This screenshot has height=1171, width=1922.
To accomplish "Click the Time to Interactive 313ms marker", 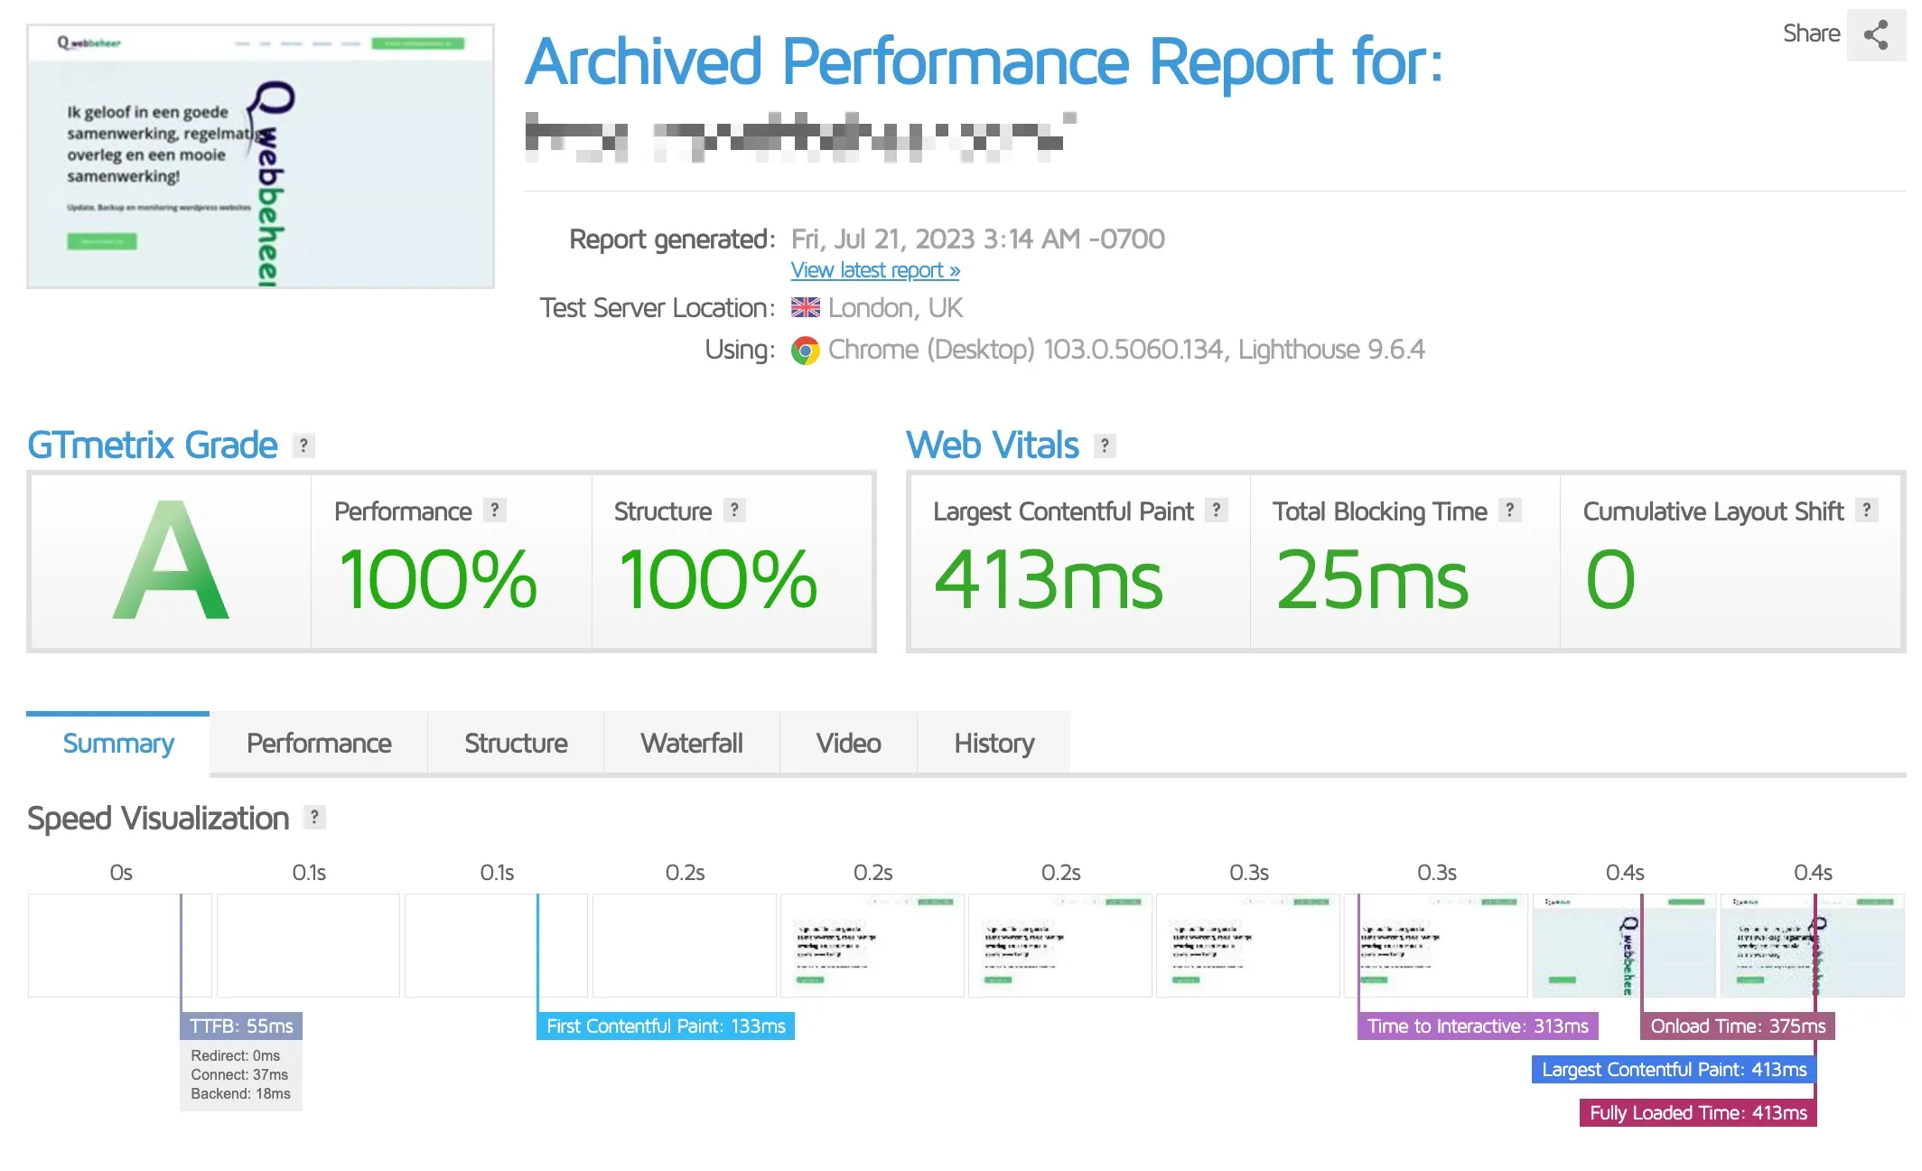I will click(x=1477, y=1026).
